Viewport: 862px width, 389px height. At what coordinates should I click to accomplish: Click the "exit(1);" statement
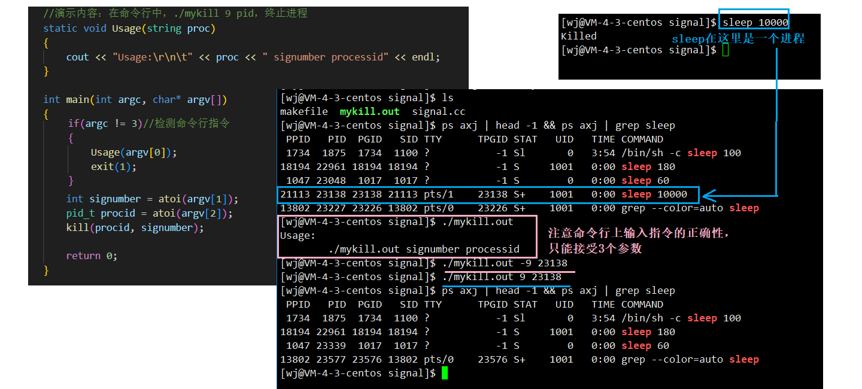click(114, 166)
